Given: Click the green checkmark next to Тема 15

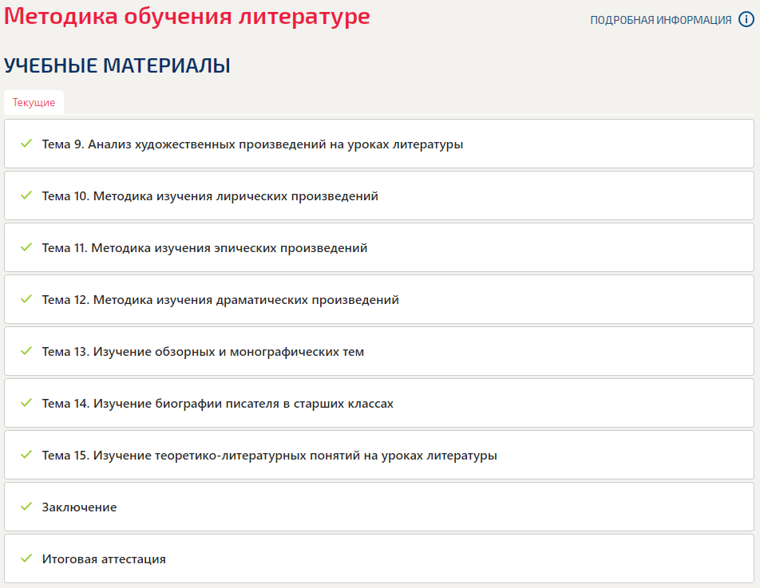Looking at the screenshot, I should 26,454.
